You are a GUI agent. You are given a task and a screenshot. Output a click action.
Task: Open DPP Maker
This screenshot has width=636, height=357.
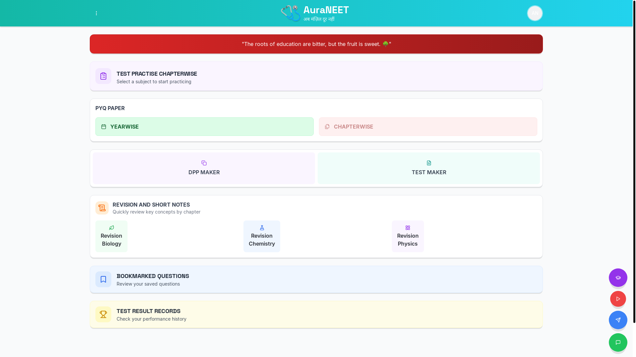click(x=204, y=168)
